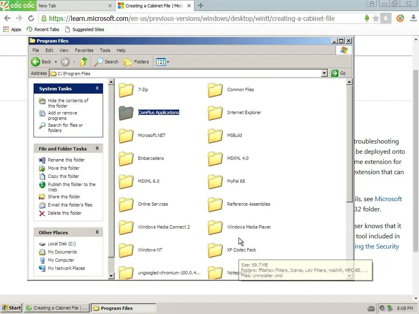Screen dimensions: 419x314
Task: Toggle the Folders pane button
Action: pos(136,62)
